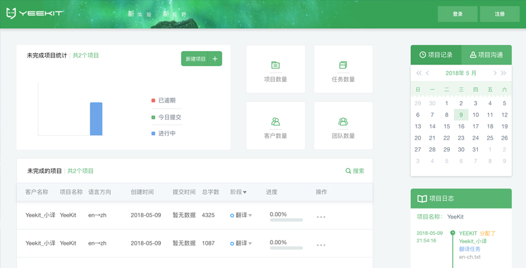Image resolution: width=526 pixels, height=268 pixels.
Task: Switch to the 项目记录 tab
Action: [x=436, y=55]
